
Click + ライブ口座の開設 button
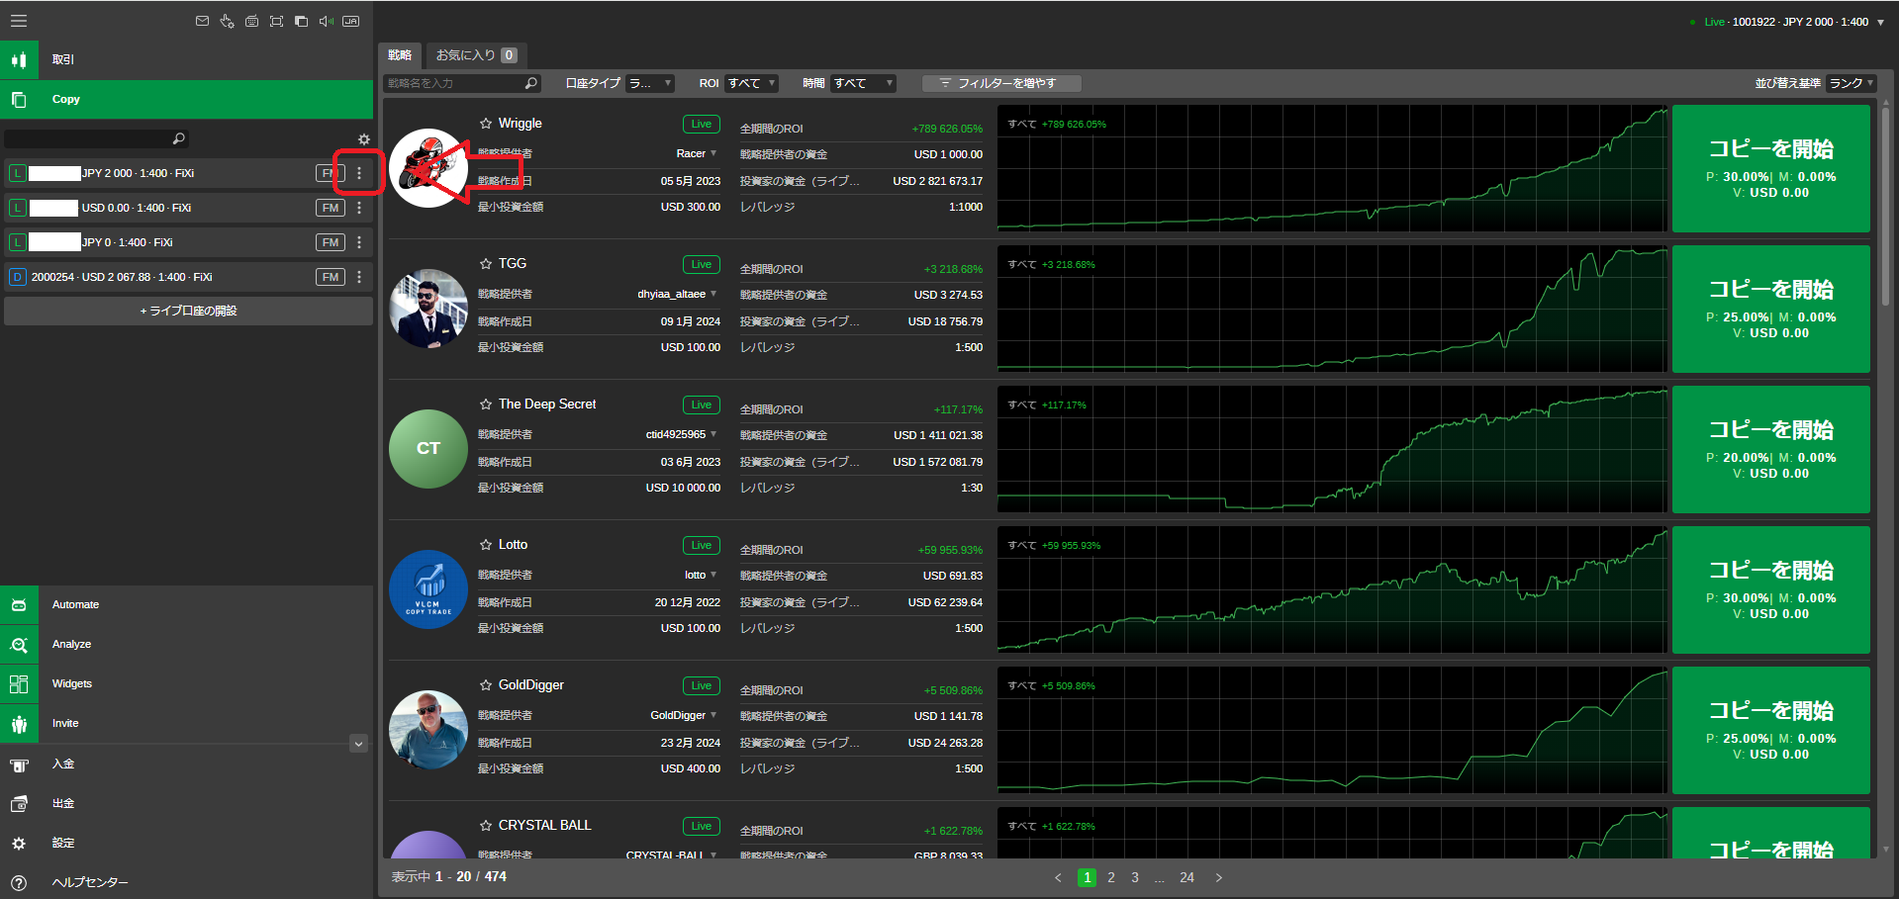[188, 311]
